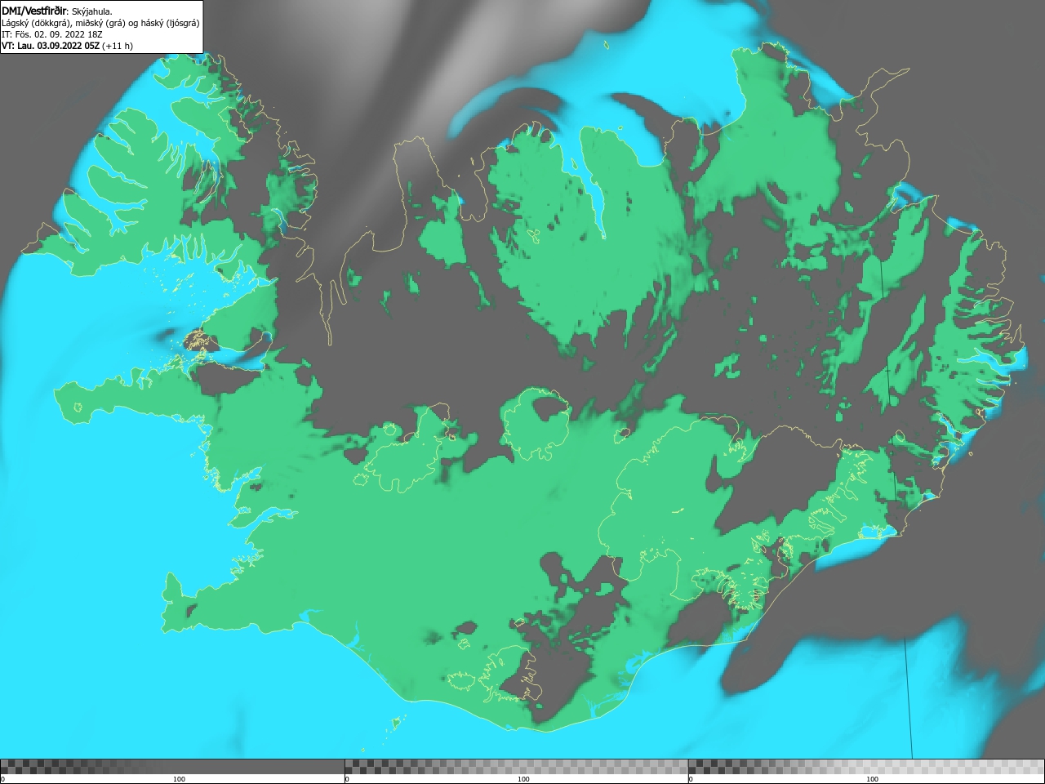Click the 'DMI/Vestfirðir' title text

click(34, 11)
